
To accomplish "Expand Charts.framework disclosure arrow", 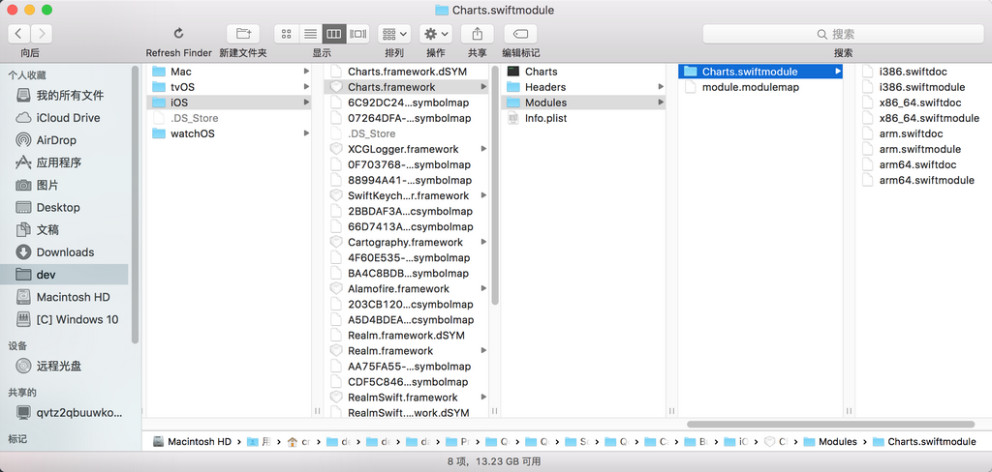I will tap(483, 86).
